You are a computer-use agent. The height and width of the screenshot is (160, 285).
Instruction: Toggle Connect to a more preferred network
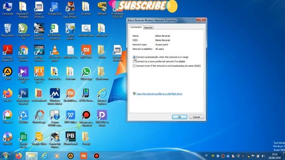(x=134, y=61)
